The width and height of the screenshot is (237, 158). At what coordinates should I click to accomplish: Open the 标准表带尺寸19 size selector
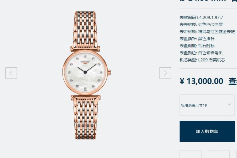[x=207, y=105]
